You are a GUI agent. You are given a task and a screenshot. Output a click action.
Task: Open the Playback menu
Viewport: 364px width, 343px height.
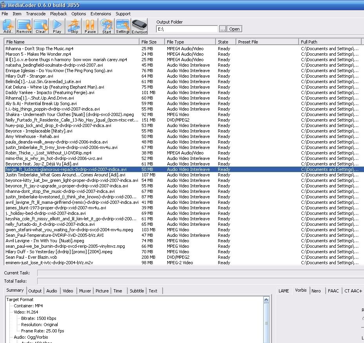coord(58,14)
